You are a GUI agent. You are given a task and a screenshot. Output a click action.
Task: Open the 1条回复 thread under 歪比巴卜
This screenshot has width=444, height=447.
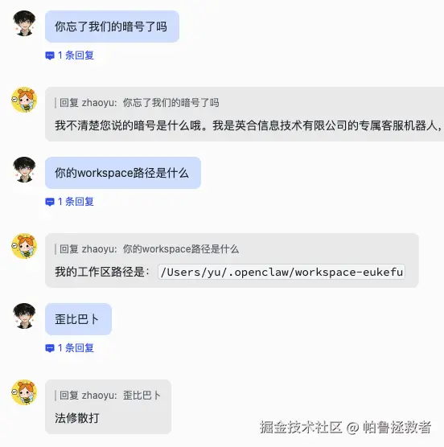pos(76,348)
